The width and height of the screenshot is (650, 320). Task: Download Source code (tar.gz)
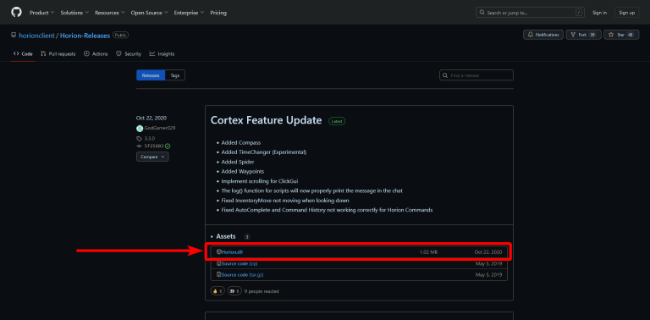coord(243,275)
